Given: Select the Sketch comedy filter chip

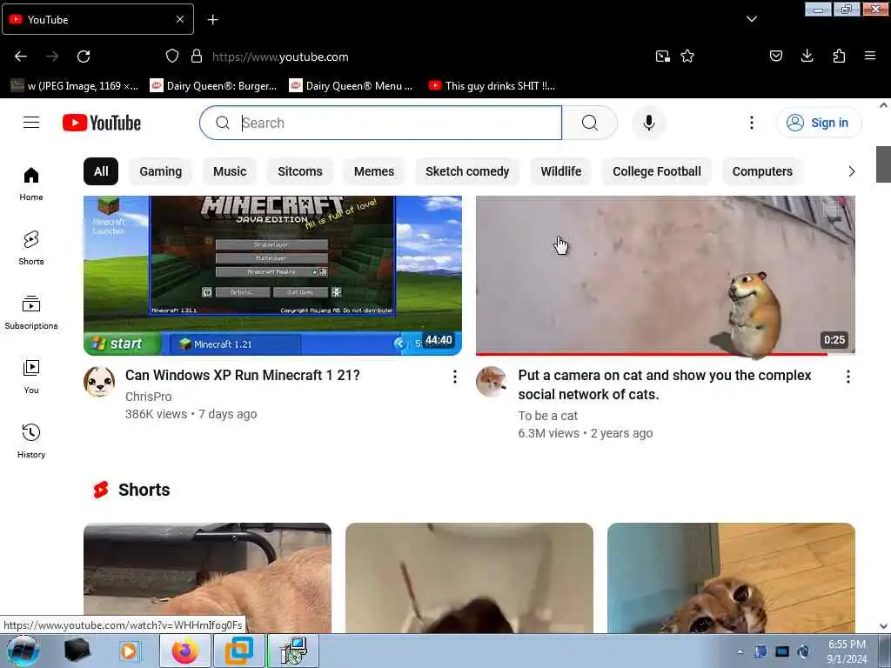Looking at the screenshot, I should (x=467, y=171).
